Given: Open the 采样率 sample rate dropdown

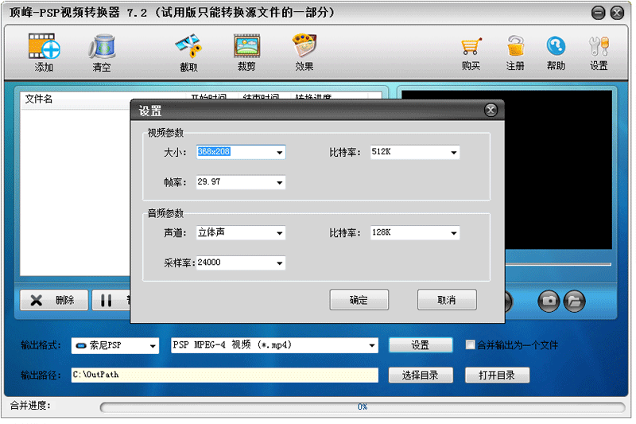Looking at the screenshot, I should [280, 263].
